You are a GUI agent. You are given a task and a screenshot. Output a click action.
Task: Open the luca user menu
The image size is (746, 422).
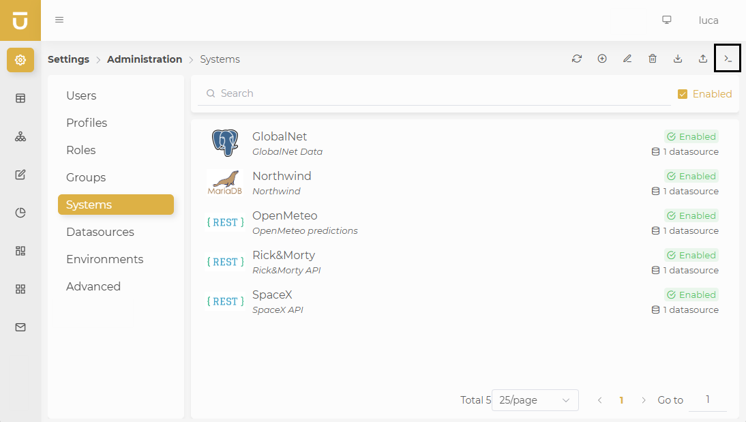[x=708, y=20]
